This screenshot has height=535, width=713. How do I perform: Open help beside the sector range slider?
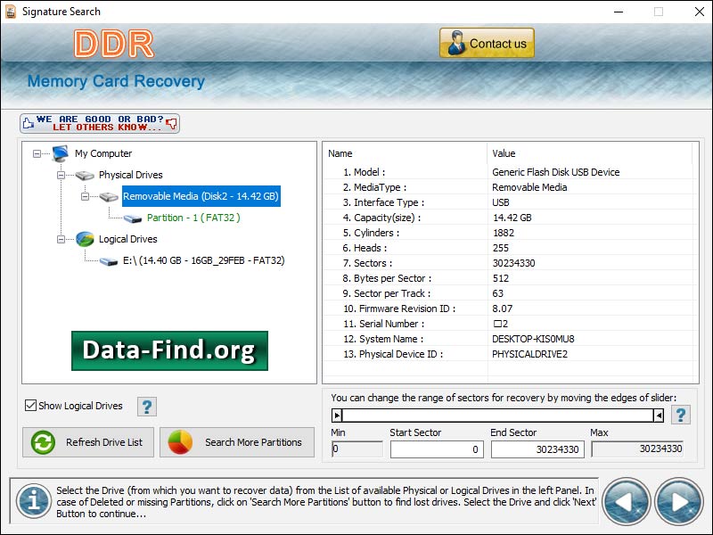click(680, 414)
